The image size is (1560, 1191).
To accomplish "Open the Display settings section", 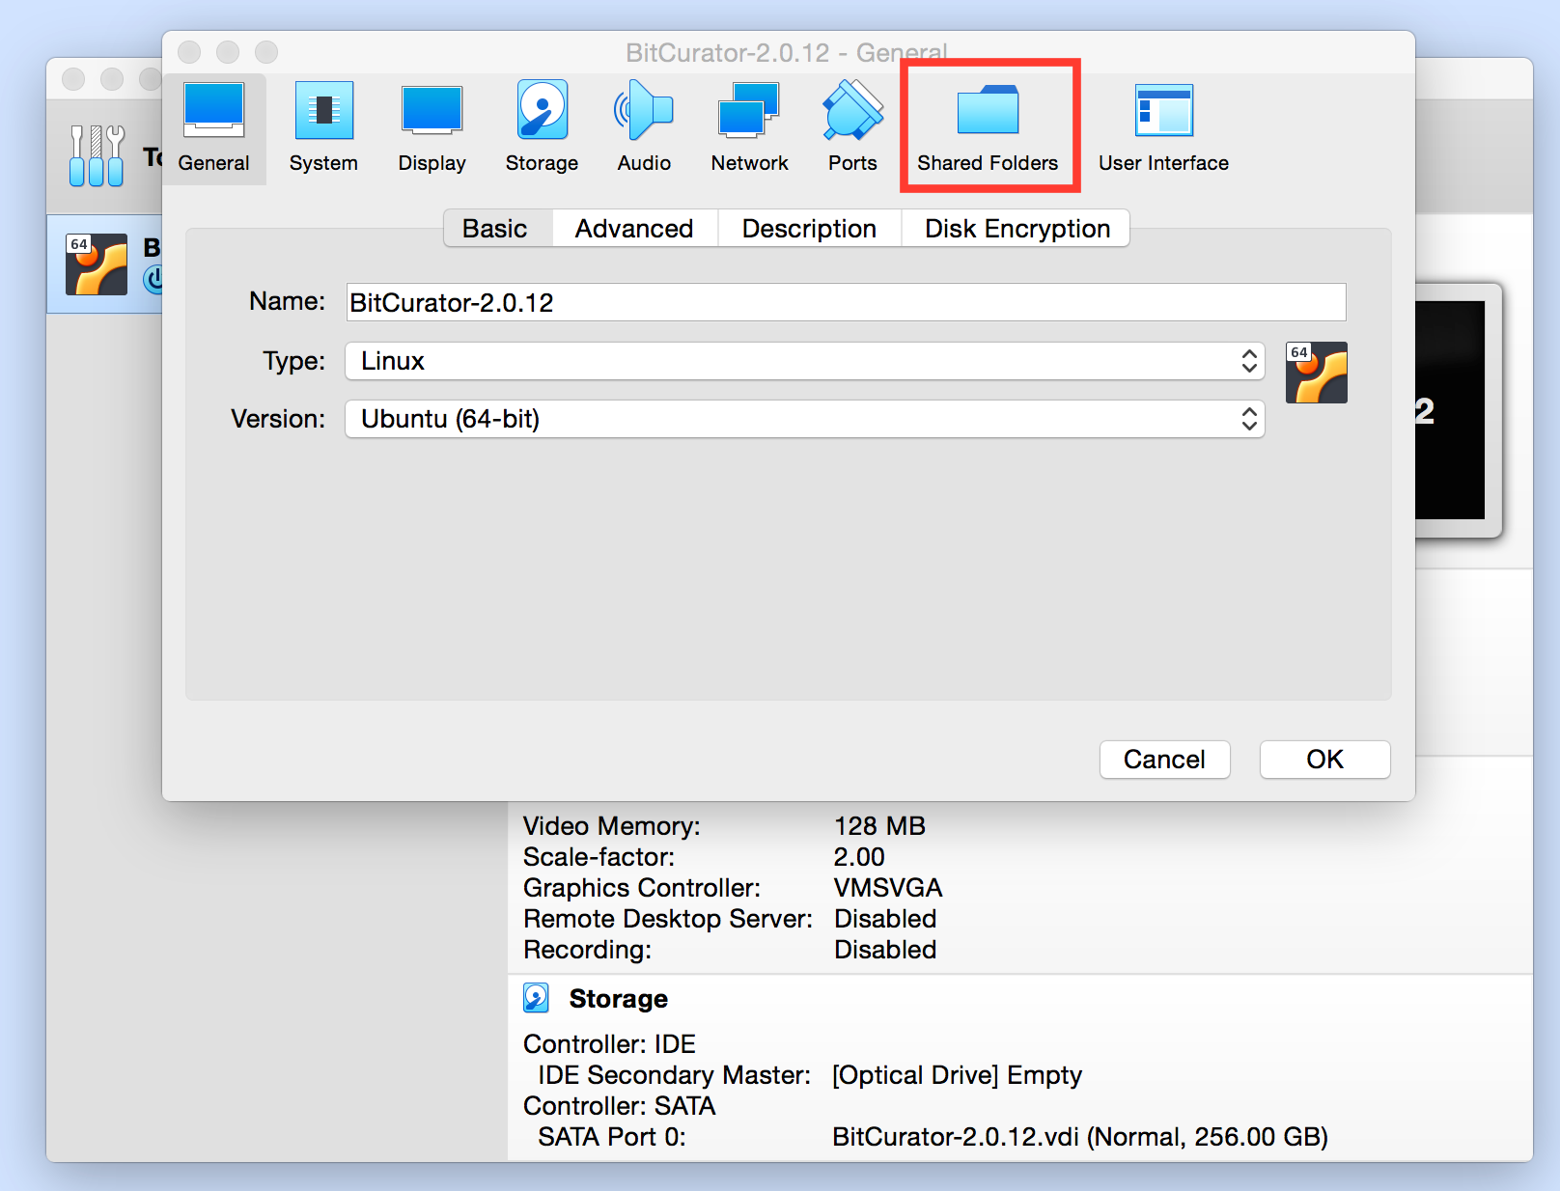I will pyautogui.click(x=432, y=128).
